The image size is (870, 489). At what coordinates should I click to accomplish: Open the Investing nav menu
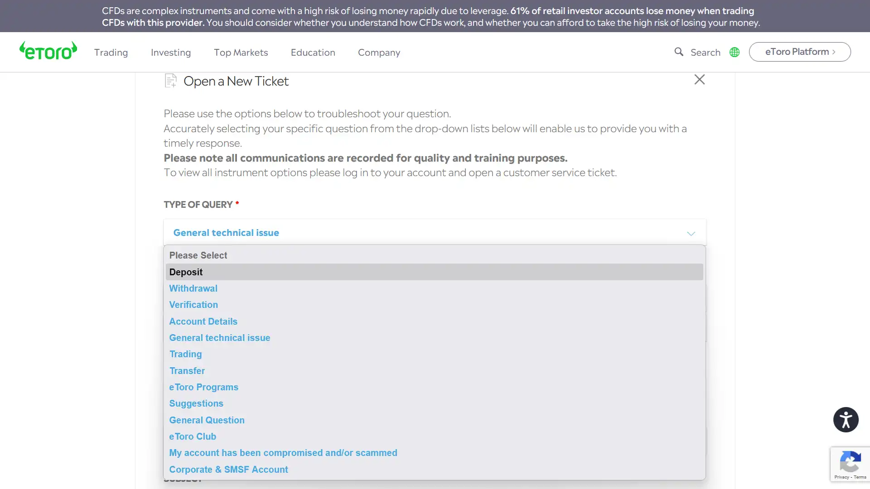tap(171, 53)
